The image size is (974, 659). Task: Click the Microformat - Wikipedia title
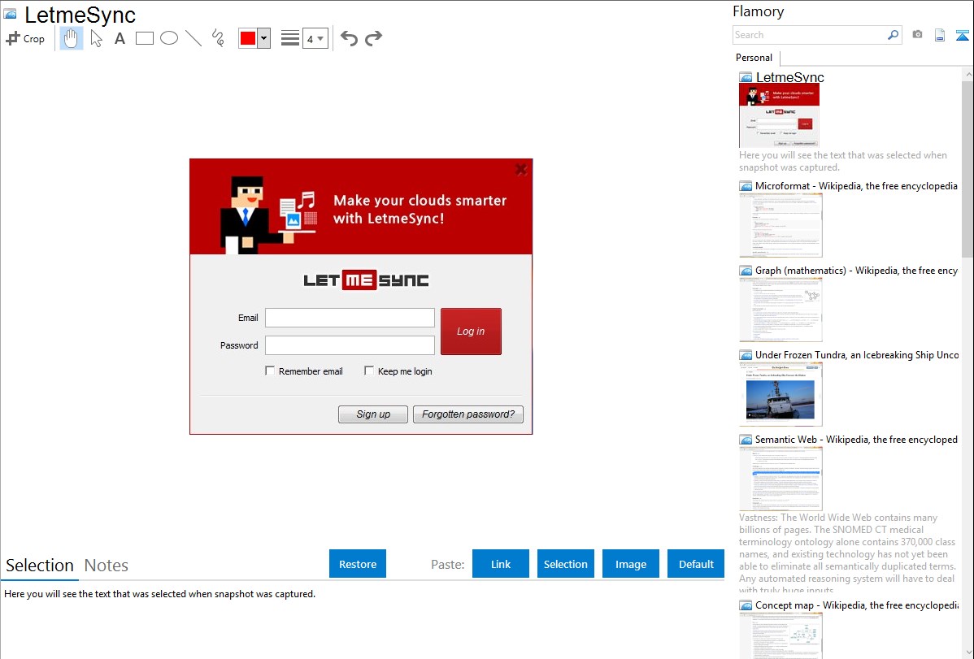click(856, 186)
